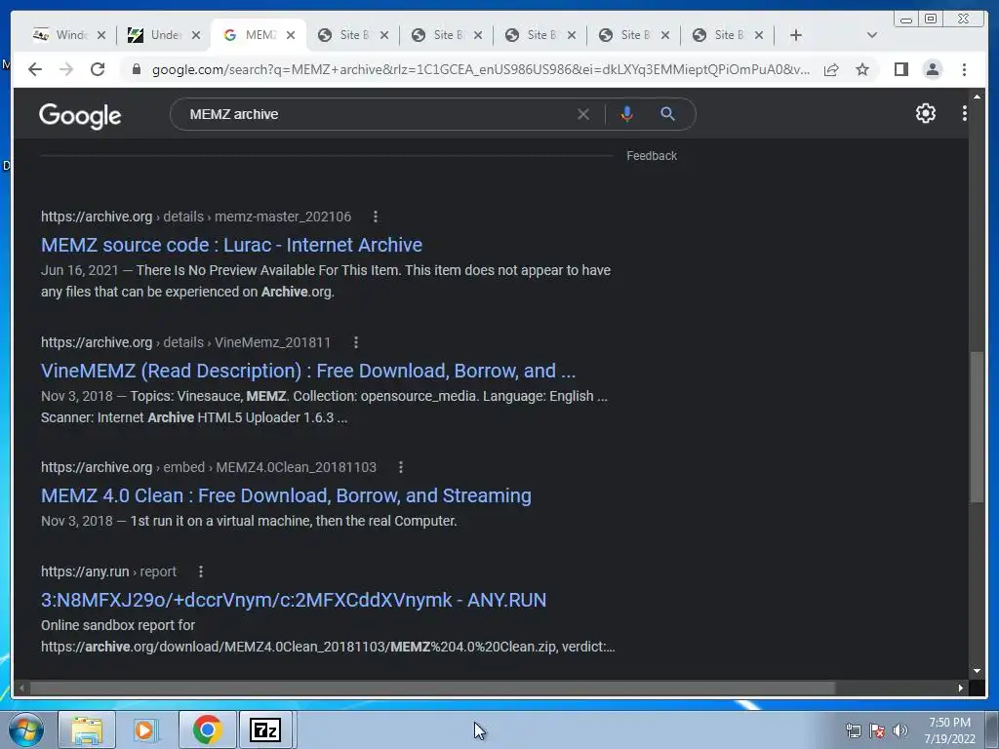The width and height of the screenshot is (999, 749).
Task: View site security lock info
Action: (136, 69)
